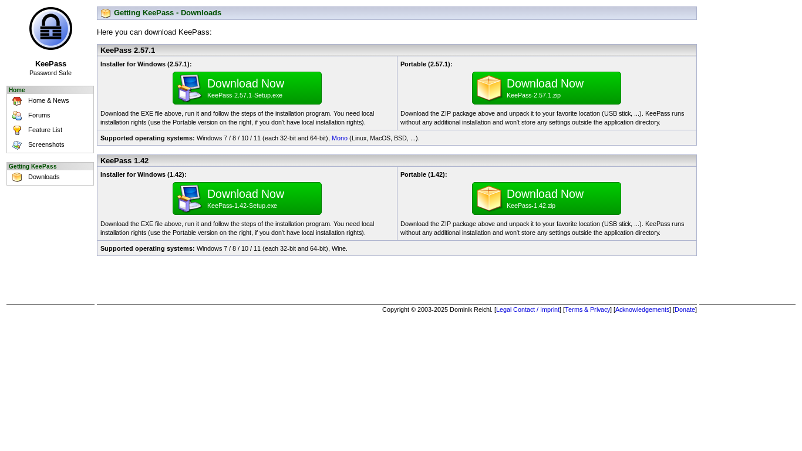The height and width of the screenshot is (451, 802).
Task: Download Now KeePass-1.42.zip portable
Action: pos(547,198)
